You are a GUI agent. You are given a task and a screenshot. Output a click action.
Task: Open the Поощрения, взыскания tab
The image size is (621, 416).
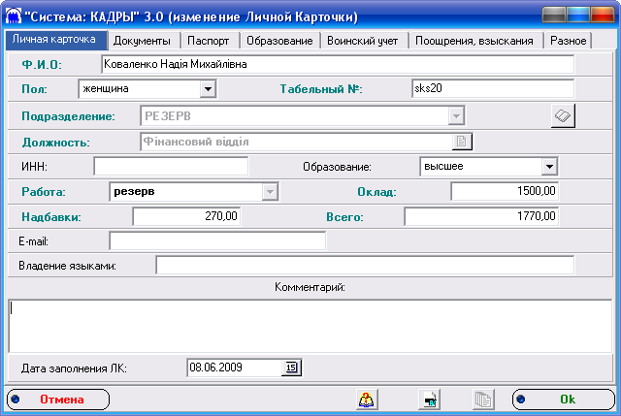coord(474,41)
